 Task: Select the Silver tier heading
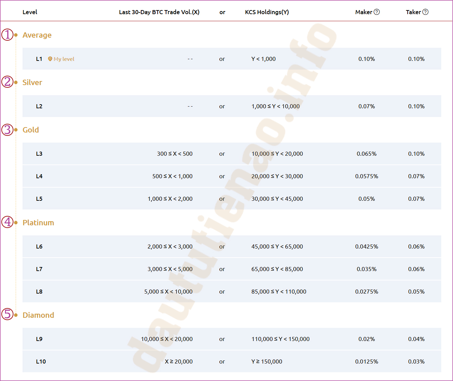(32, 82)
